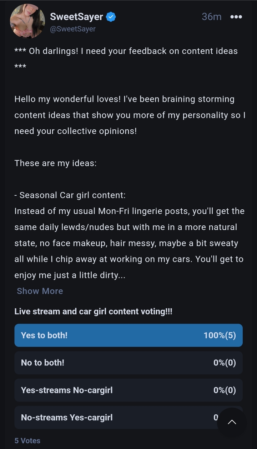Open the @SweetSayer handle link

coord(73,29)
